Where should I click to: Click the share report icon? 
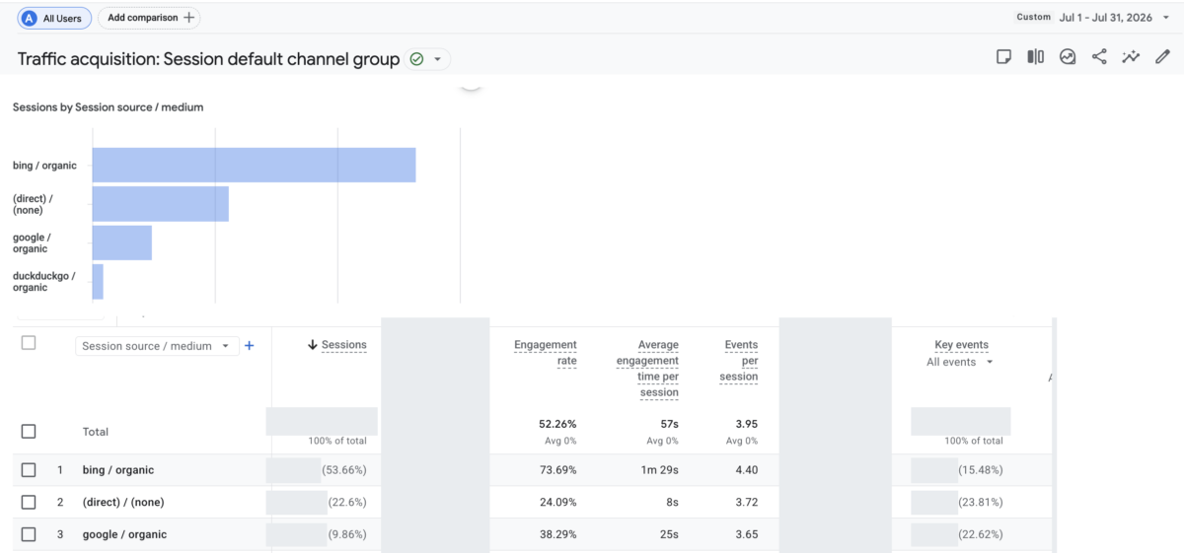[x=1099, y=57]
